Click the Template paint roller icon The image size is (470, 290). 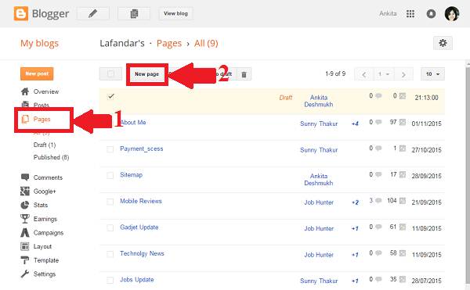click(25, 260)
